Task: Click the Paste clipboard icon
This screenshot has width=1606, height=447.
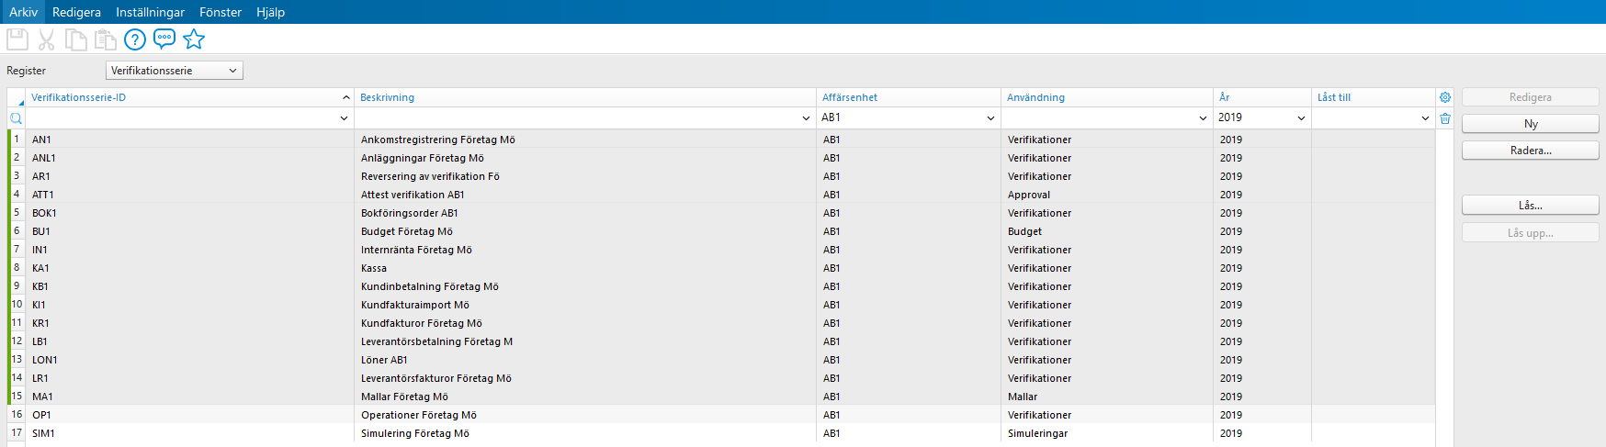Action: [106, 39]
